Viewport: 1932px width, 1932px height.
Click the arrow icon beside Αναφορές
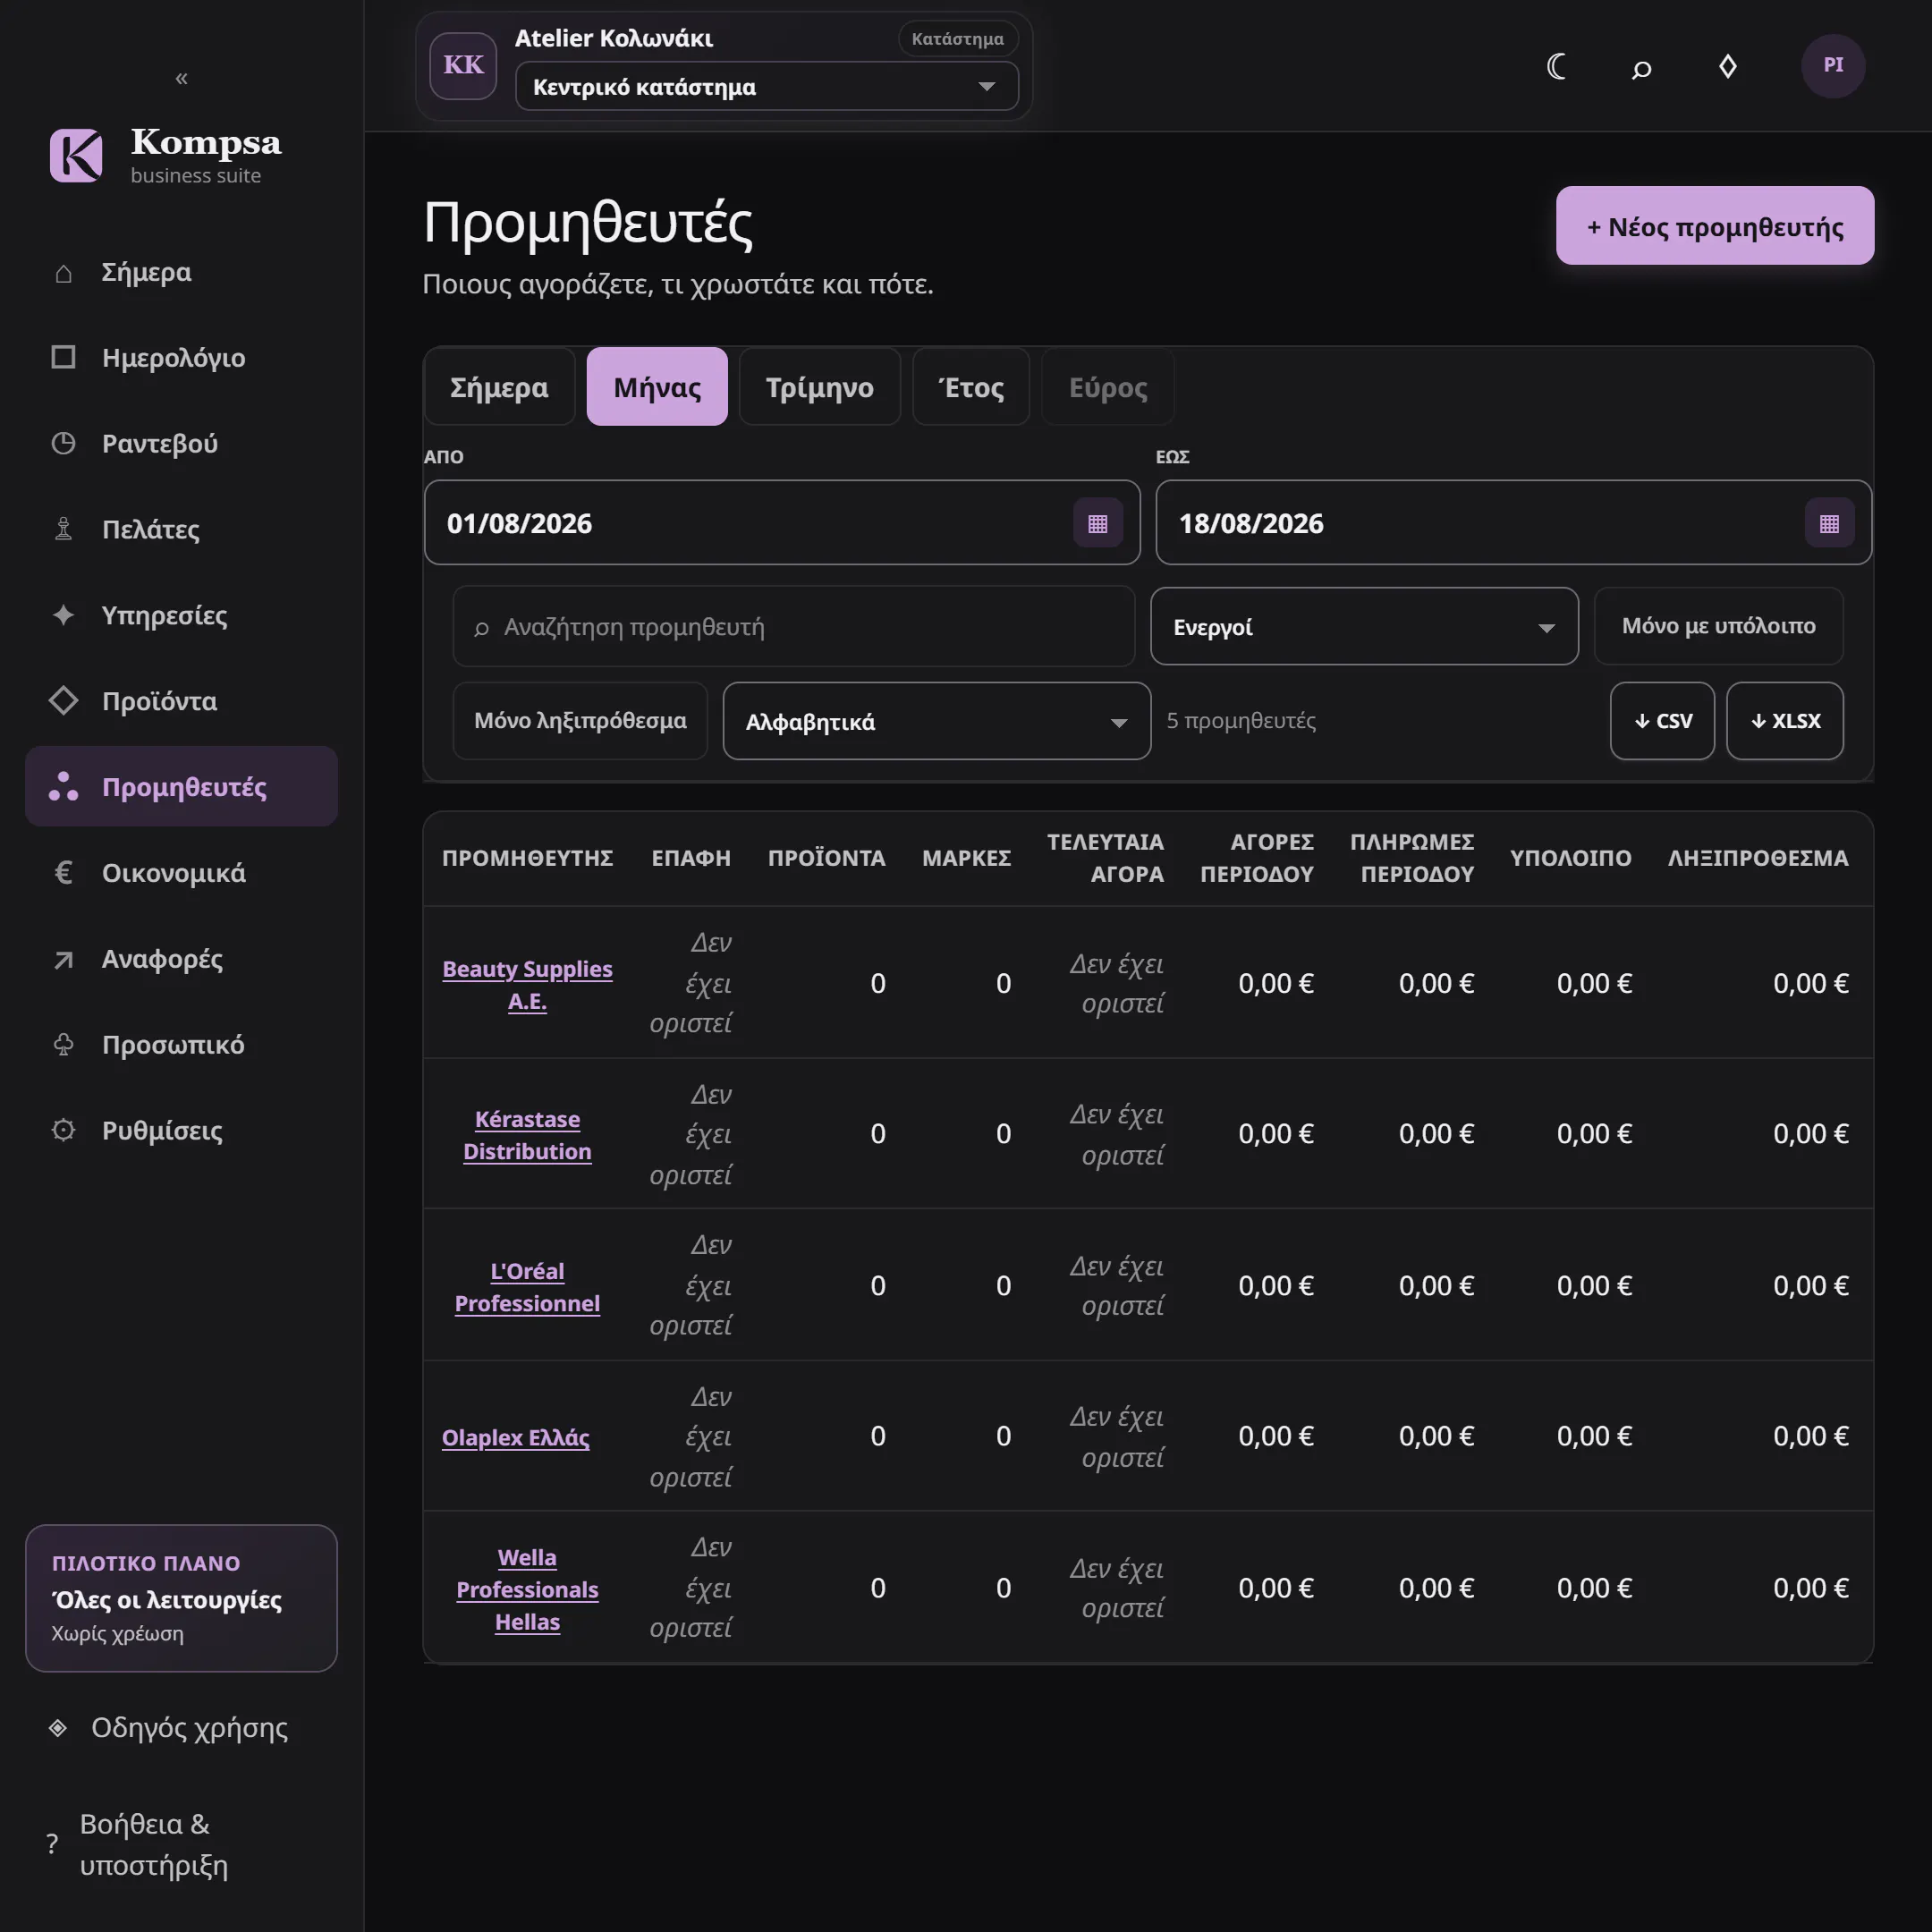[63, 959]
